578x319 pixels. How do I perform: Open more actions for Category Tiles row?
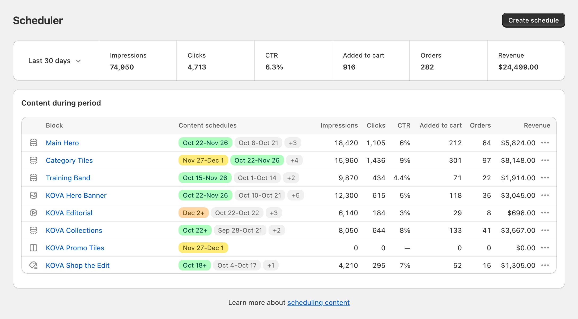click(x=545, y=160)
